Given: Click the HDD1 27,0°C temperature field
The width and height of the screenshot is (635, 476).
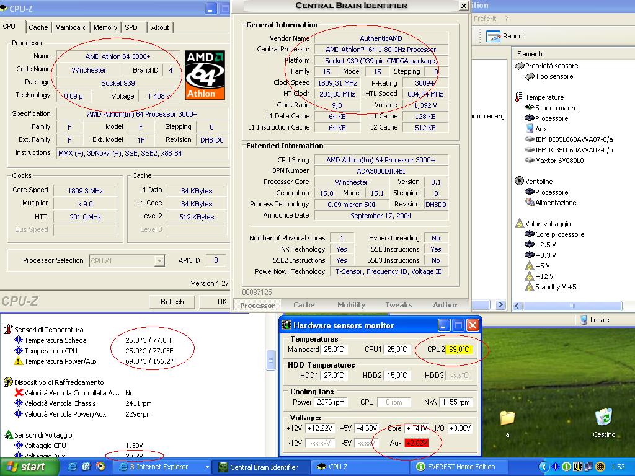Looking at the screenshot, I should tap(334, 376).
